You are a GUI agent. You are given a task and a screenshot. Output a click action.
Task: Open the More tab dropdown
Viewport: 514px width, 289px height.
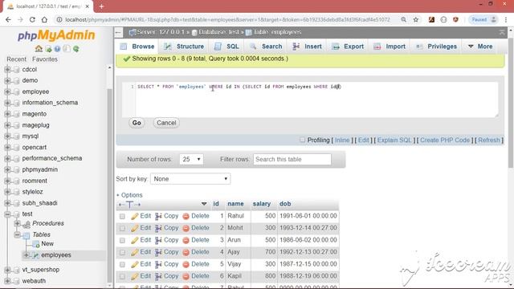(480, 47)
